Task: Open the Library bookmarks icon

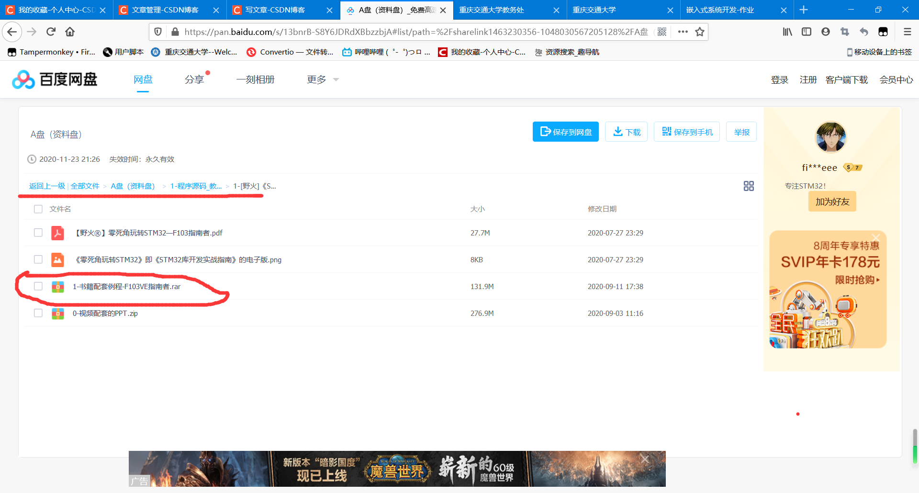Action: tap(787, 32)
